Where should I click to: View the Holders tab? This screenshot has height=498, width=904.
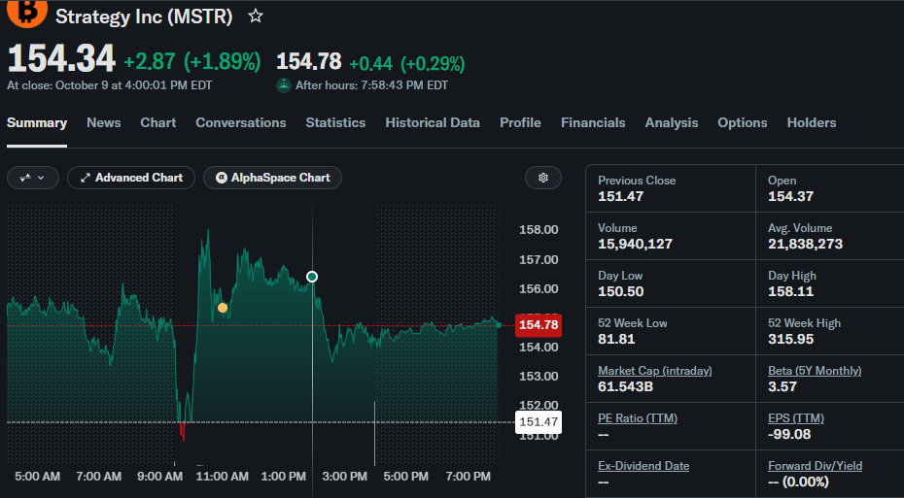812,122
